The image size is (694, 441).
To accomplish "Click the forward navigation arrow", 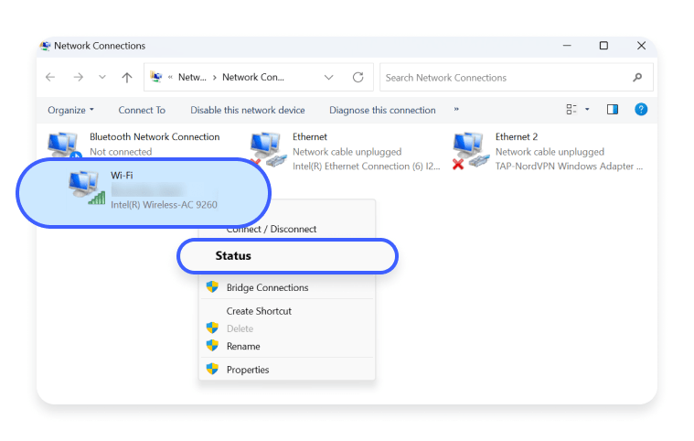I will click(x=78, y=78).
